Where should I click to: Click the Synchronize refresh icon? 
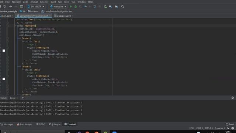5,7
